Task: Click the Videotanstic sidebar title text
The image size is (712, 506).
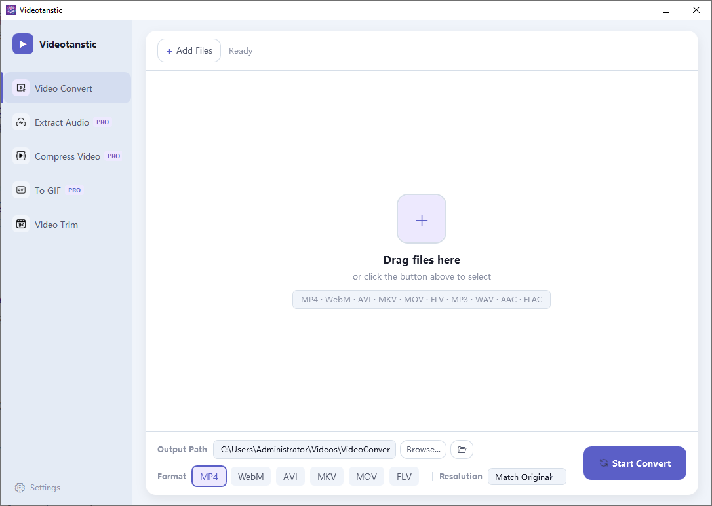Action: (x=68, y=44)
